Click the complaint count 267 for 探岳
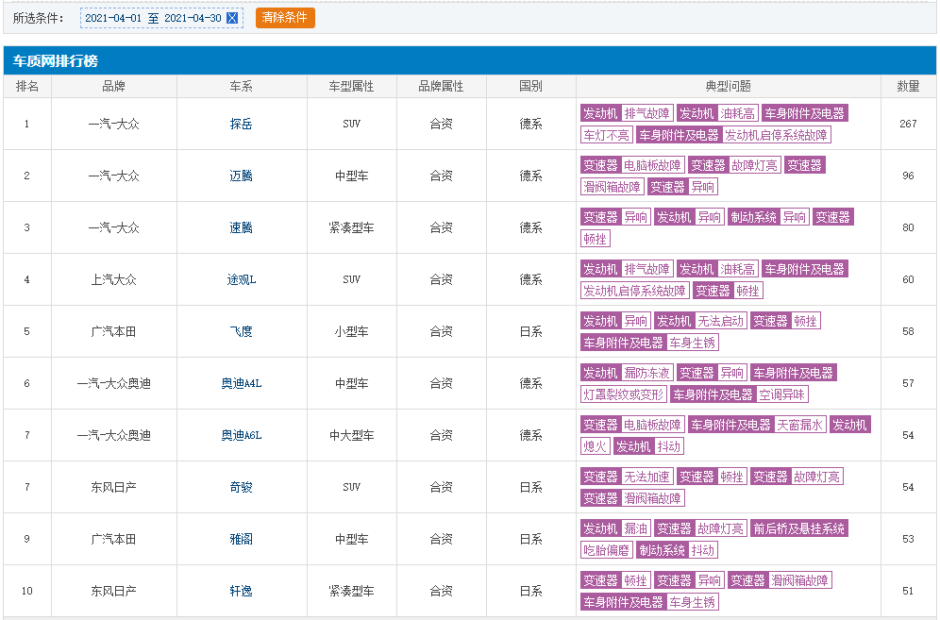Image resolution: width=940 pixels, height=620 pixels. [908, 125]
